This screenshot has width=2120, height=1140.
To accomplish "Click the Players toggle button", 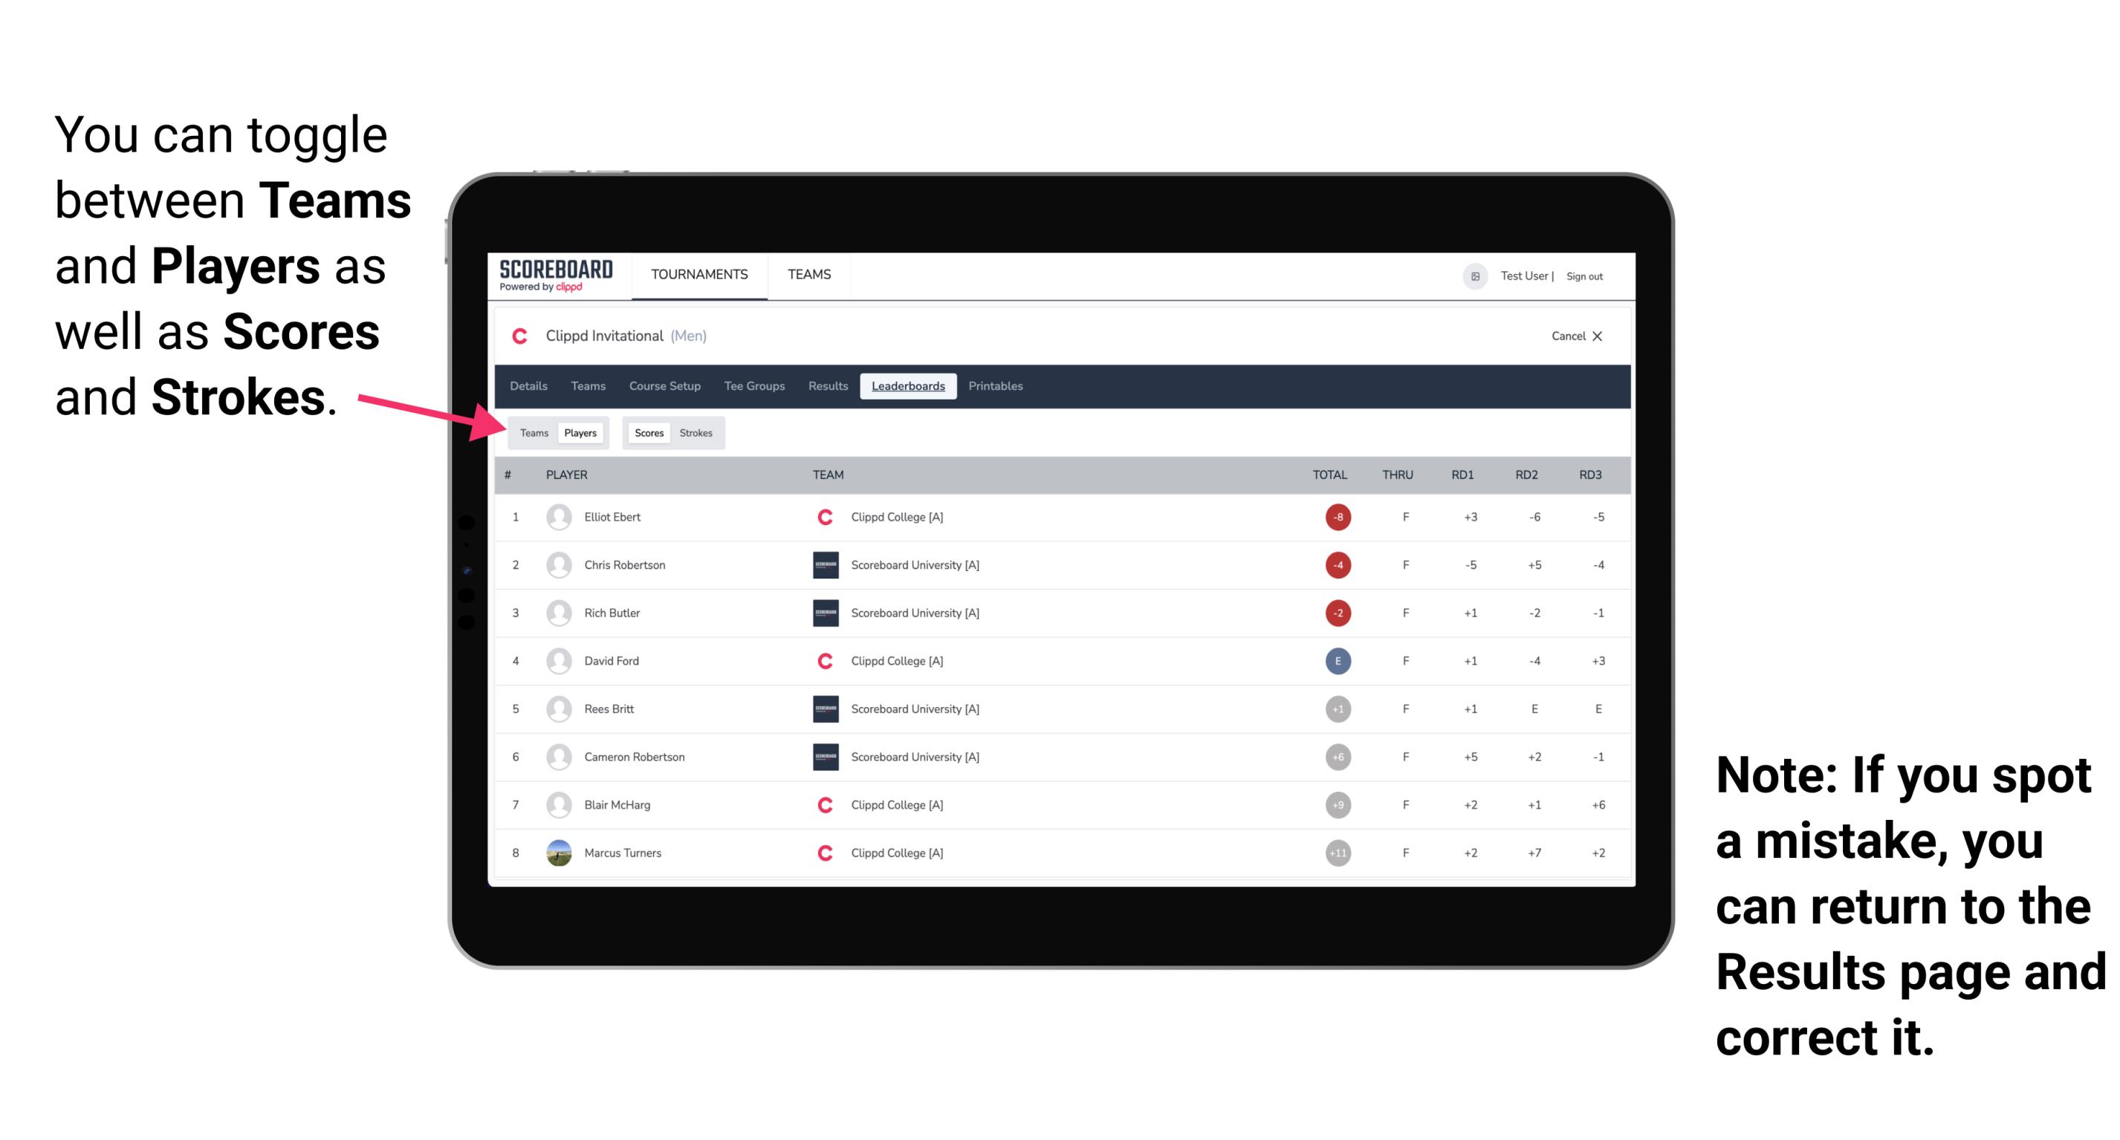I will pos(581,432).
